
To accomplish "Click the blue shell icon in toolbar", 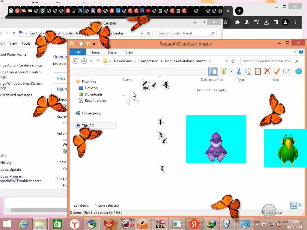I will 299,71.
